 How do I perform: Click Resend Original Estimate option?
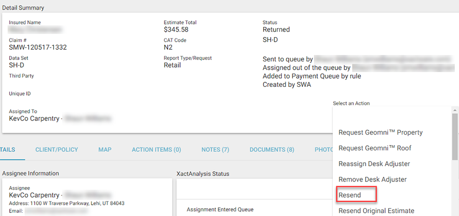click(376, 210)
